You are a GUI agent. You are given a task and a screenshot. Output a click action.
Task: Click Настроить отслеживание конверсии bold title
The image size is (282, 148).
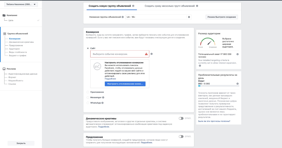click(x=124, y=63)
